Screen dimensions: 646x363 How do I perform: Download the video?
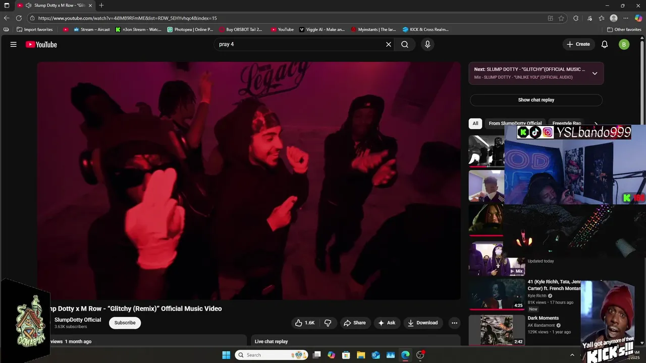click(x=423, y=323)
